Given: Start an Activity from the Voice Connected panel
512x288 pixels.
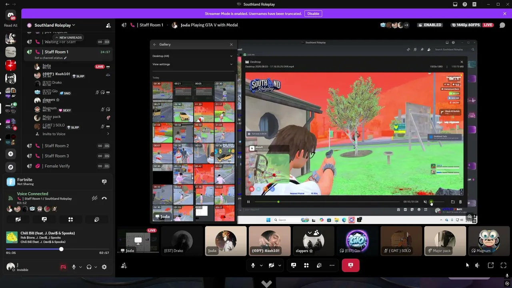Looking at the screenshot, I should 70,219.
